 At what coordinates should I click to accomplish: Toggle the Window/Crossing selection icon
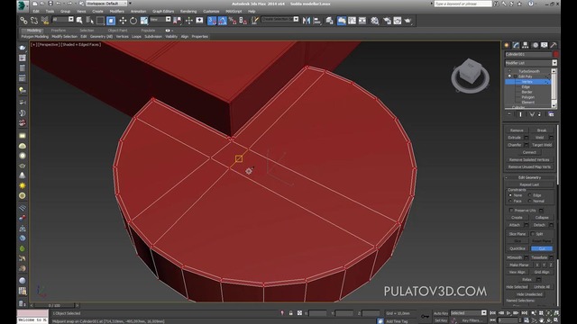coord(111,21)
